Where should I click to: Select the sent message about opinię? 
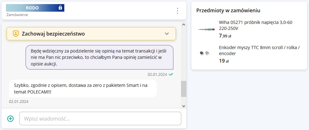(x=99, y=57)
